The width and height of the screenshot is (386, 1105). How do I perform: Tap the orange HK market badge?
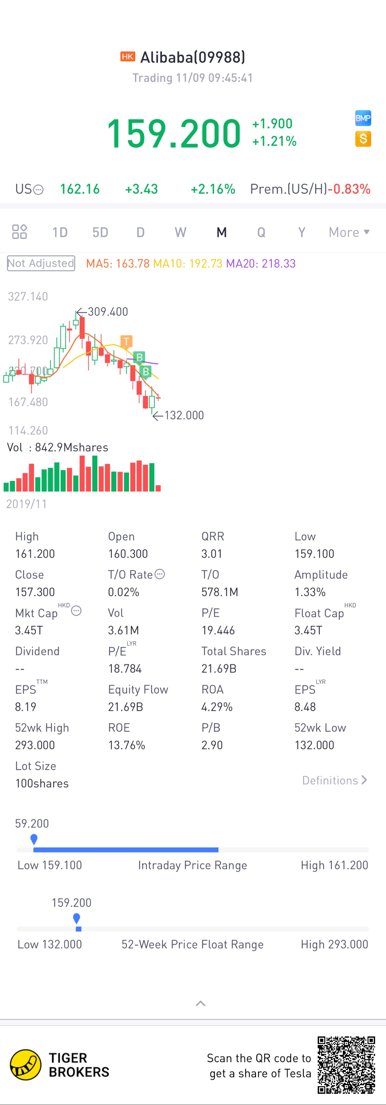coord(127,57)
